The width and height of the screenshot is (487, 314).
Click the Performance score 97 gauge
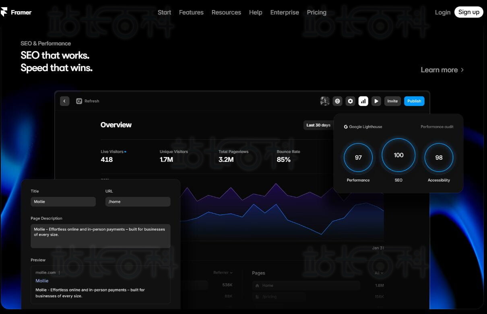click(358, 157)
